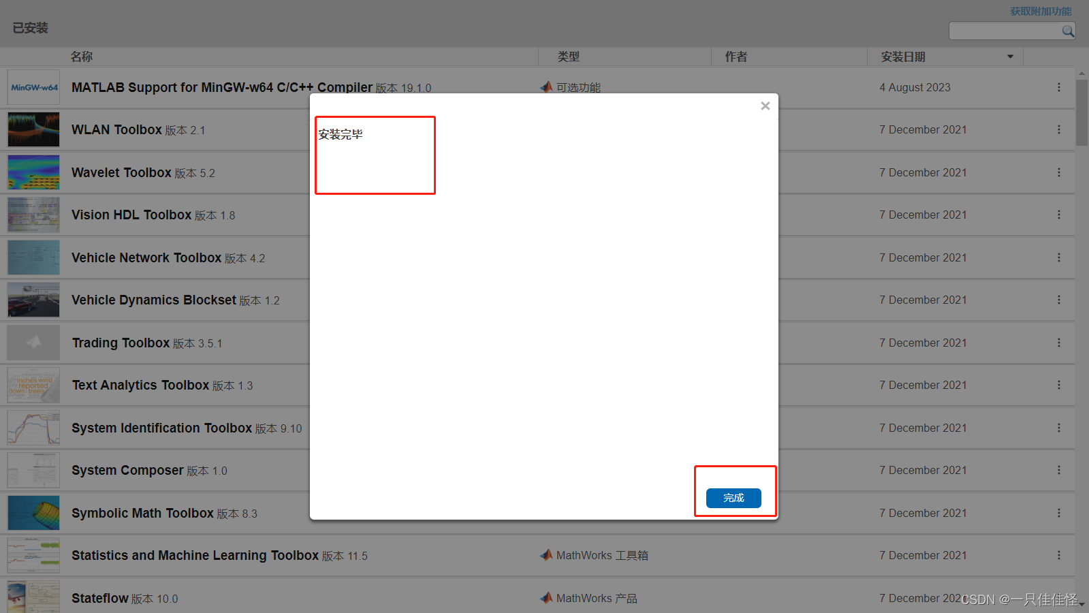
Task: Open options menu for Vehicle Network Toolbox row
Action: (1059, 257)
